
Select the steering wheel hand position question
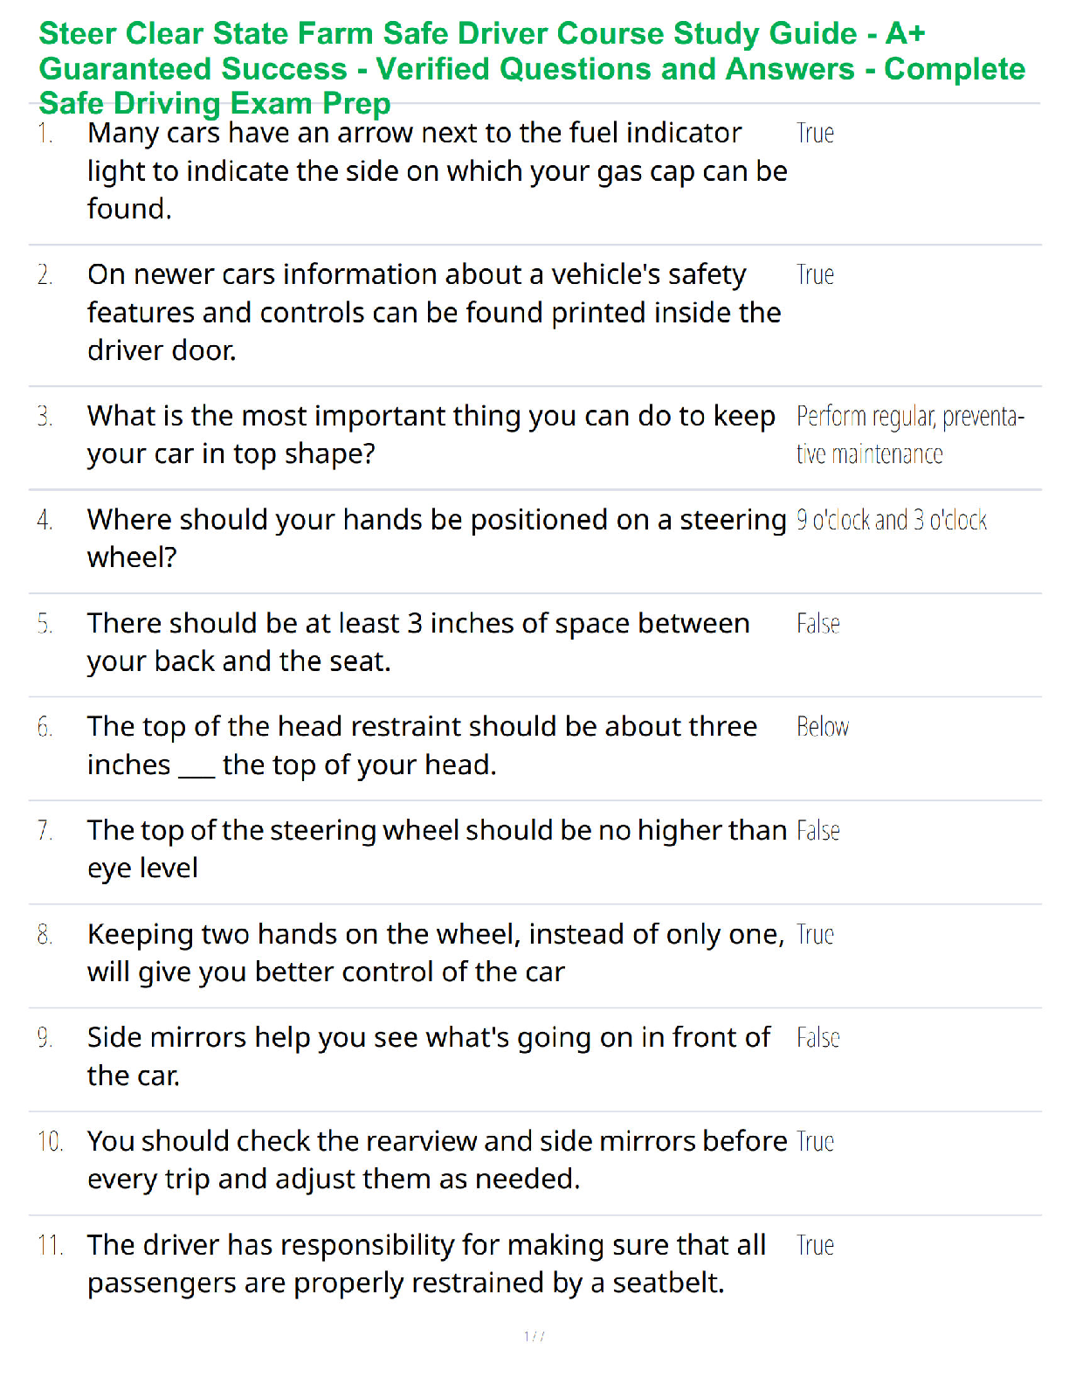click(x=437, y=537)
